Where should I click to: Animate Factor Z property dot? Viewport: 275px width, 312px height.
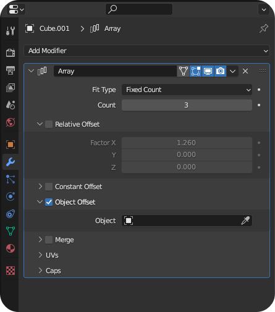259,167
